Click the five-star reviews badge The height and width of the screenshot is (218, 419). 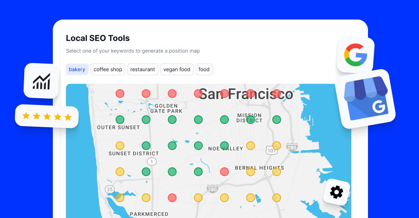point(47,116)
